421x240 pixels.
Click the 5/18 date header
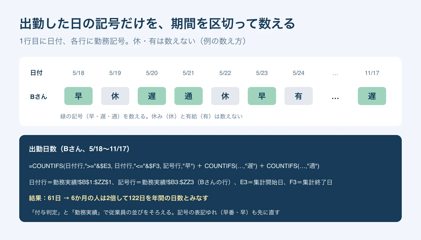78,73
